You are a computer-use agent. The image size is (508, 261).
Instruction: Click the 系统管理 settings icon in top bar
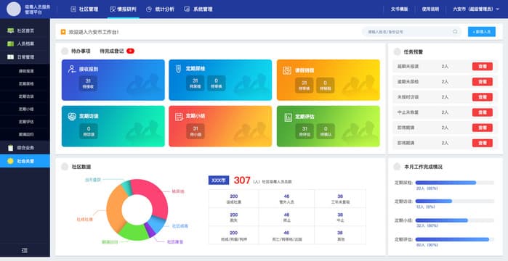tap(187, 9)
